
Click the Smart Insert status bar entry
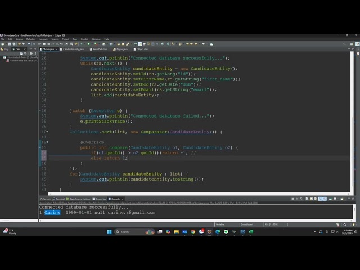tap(247, 224)
